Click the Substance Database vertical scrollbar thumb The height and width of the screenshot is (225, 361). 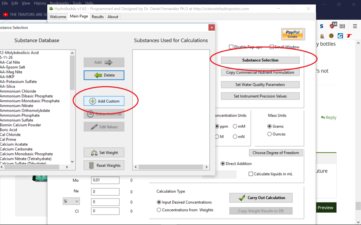72,73
